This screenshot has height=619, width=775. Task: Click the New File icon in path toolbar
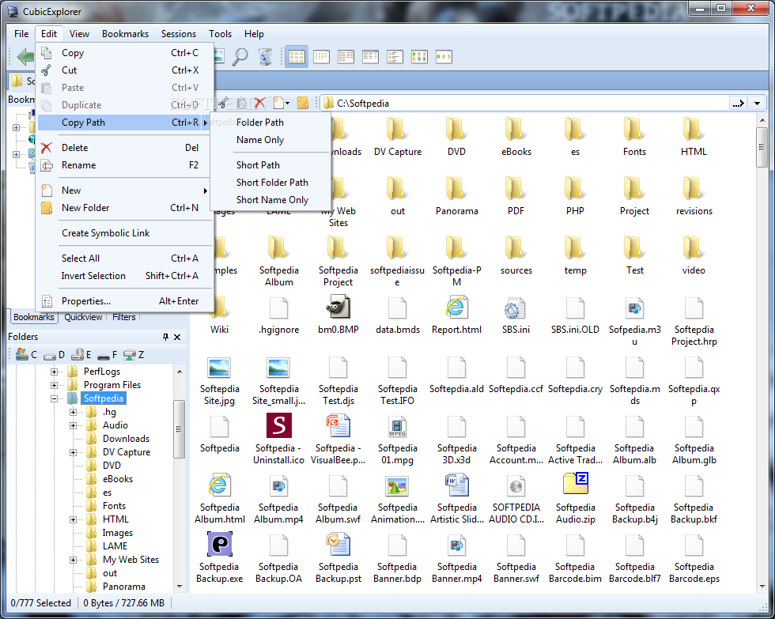(x=278, y=103)
